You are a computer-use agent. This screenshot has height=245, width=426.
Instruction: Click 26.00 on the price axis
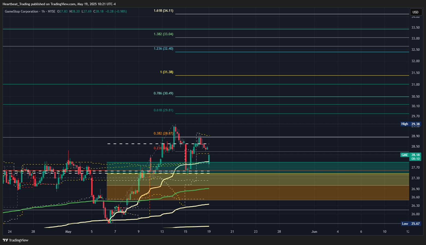[x=416, y=214]
